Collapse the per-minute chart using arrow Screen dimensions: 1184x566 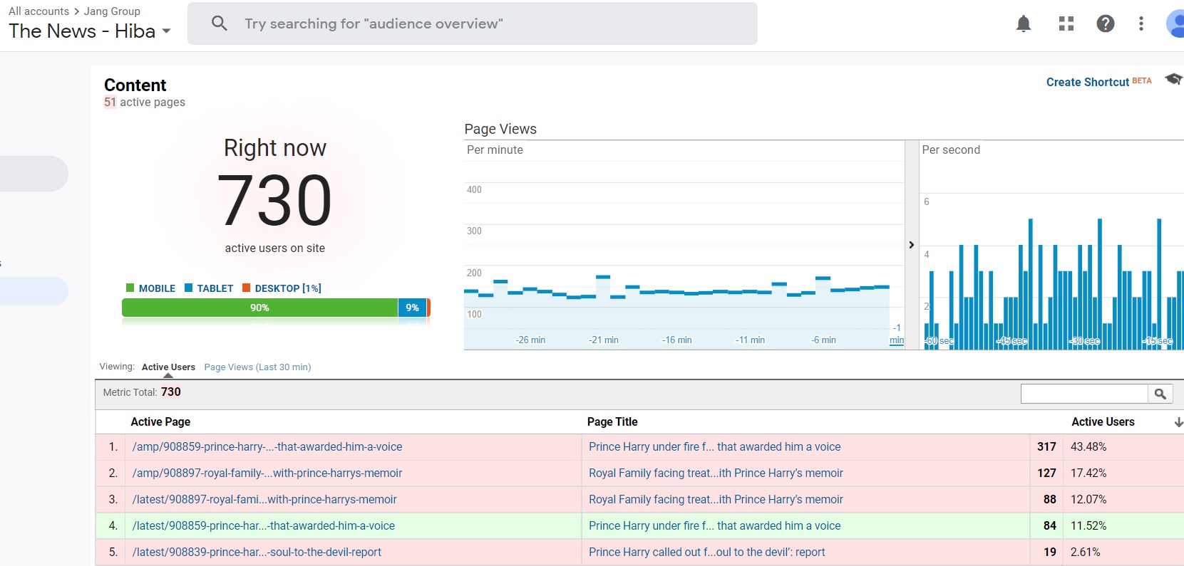[x=911, y=245]
